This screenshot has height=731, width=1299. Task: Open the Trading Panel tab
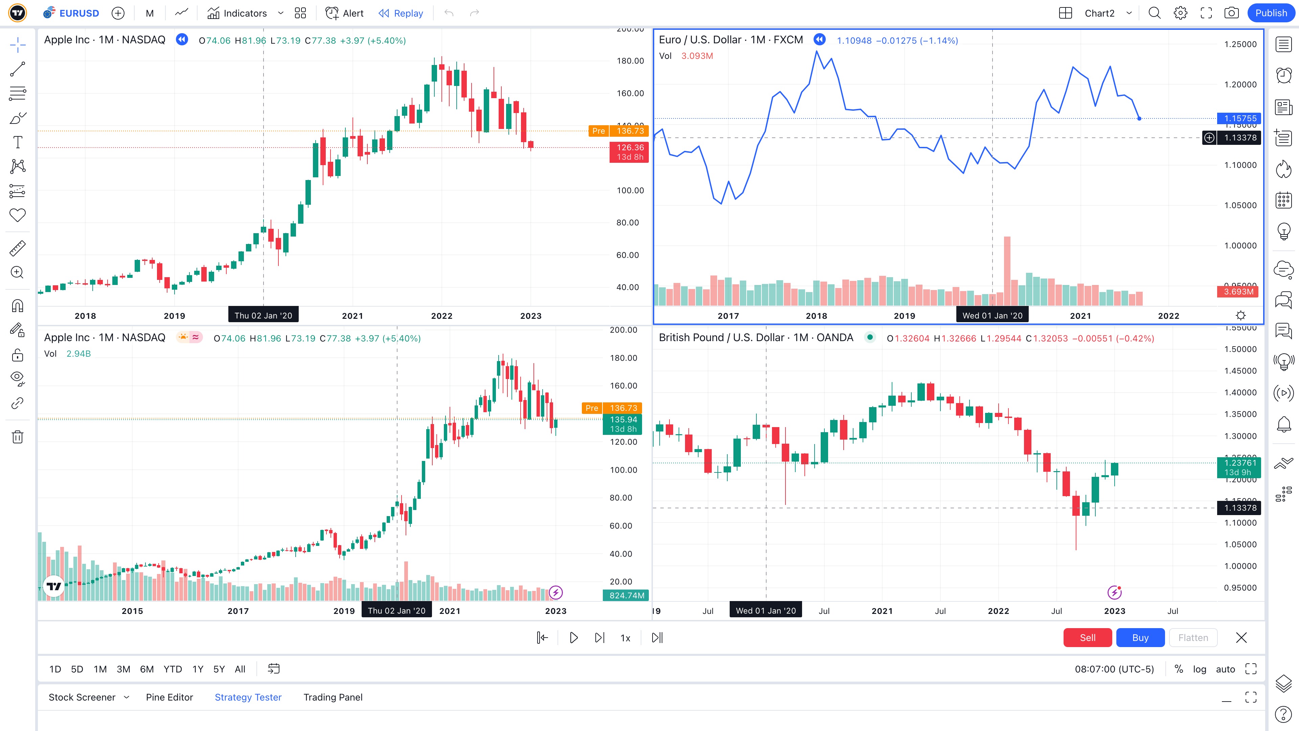click(333, 697)
